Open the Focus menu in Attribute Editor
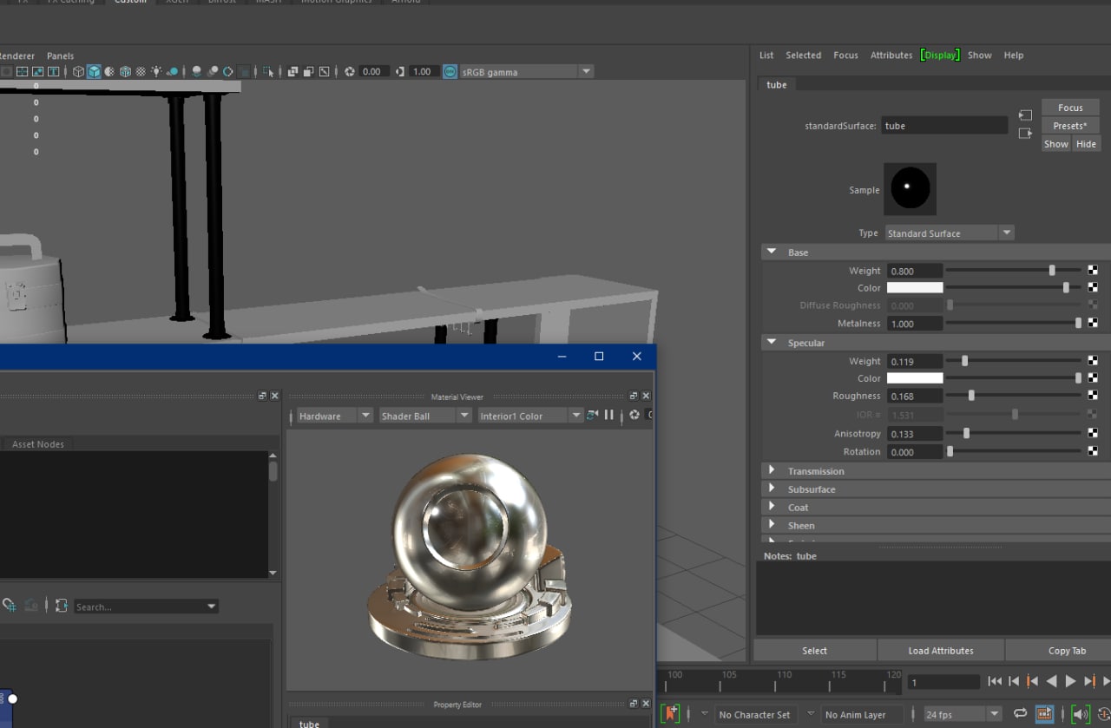1111x728 pixels. click(845, 55)
